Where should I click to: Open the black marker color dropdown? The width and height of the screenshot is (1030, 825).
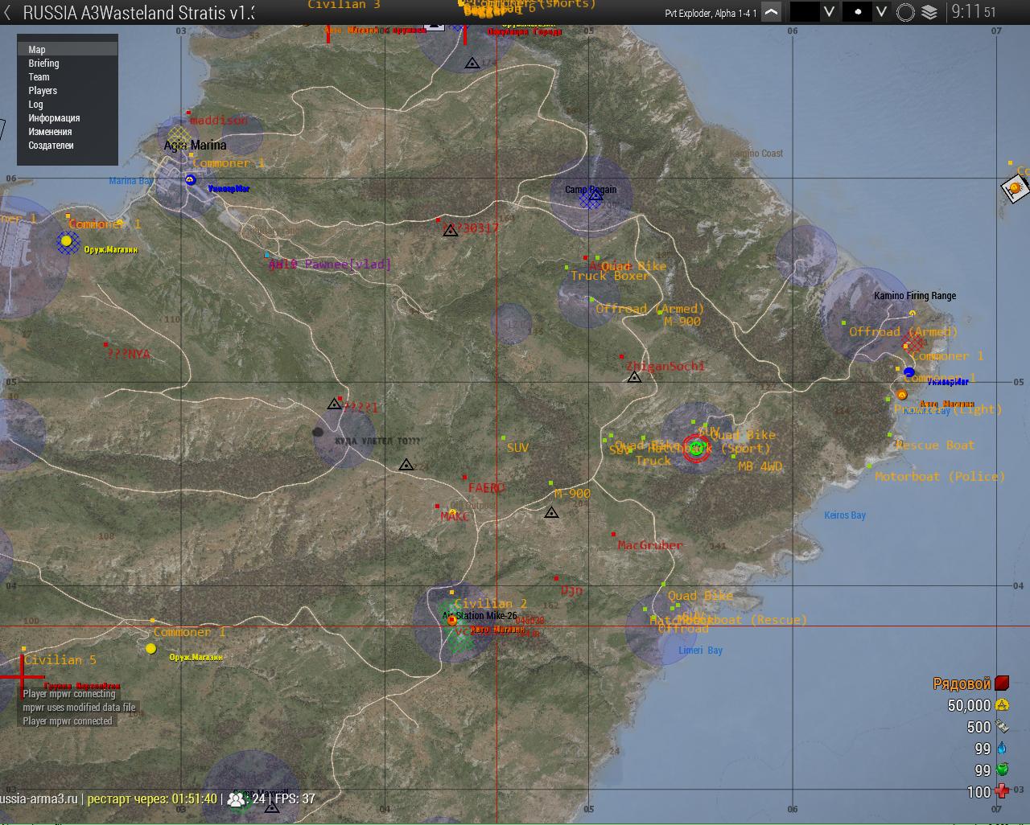pos(829,12)
